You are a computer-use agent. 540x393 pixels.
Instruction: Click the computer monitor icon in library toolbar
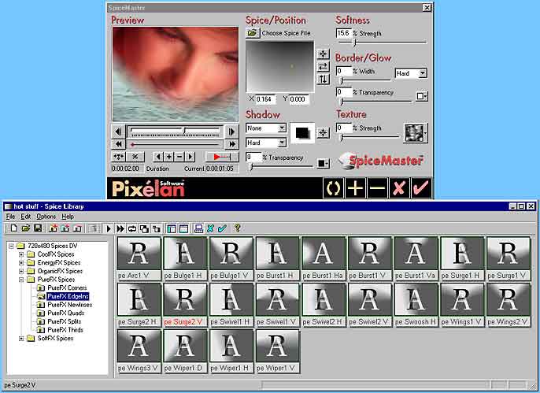pyautogui.click(x=198, y=228)
